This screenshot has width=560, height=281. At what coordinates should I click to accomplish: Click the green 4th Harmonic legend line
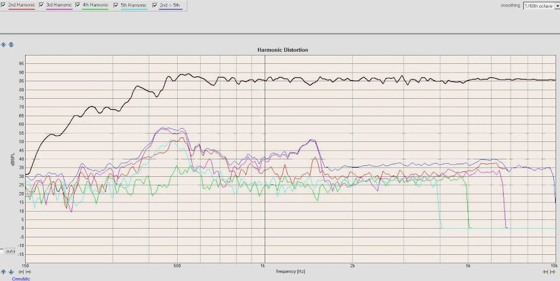(x=95, y=9)
